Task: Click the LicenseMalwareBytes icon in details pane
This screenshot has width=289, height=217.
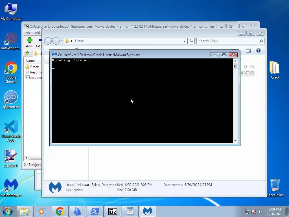Action: (x=55, y=187)
